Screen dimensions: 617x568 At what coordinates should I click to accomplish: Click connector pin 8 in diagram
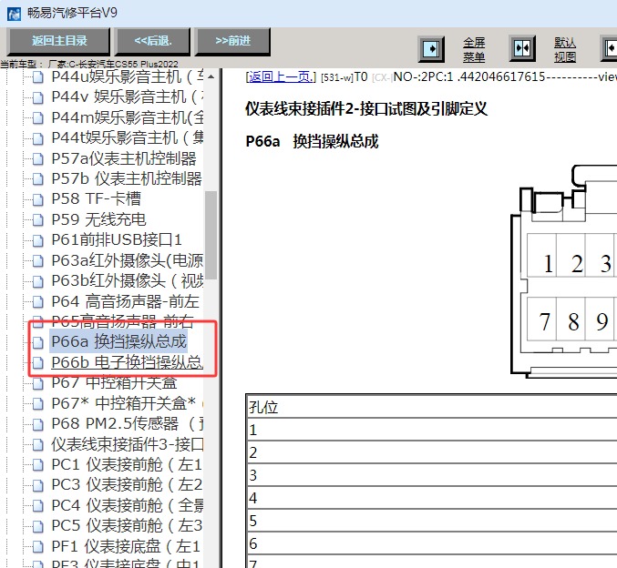(571, 319)
